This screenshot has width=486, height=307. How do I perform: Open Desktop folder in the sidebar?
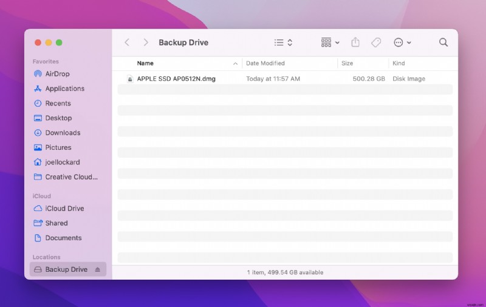click(53, 118)
